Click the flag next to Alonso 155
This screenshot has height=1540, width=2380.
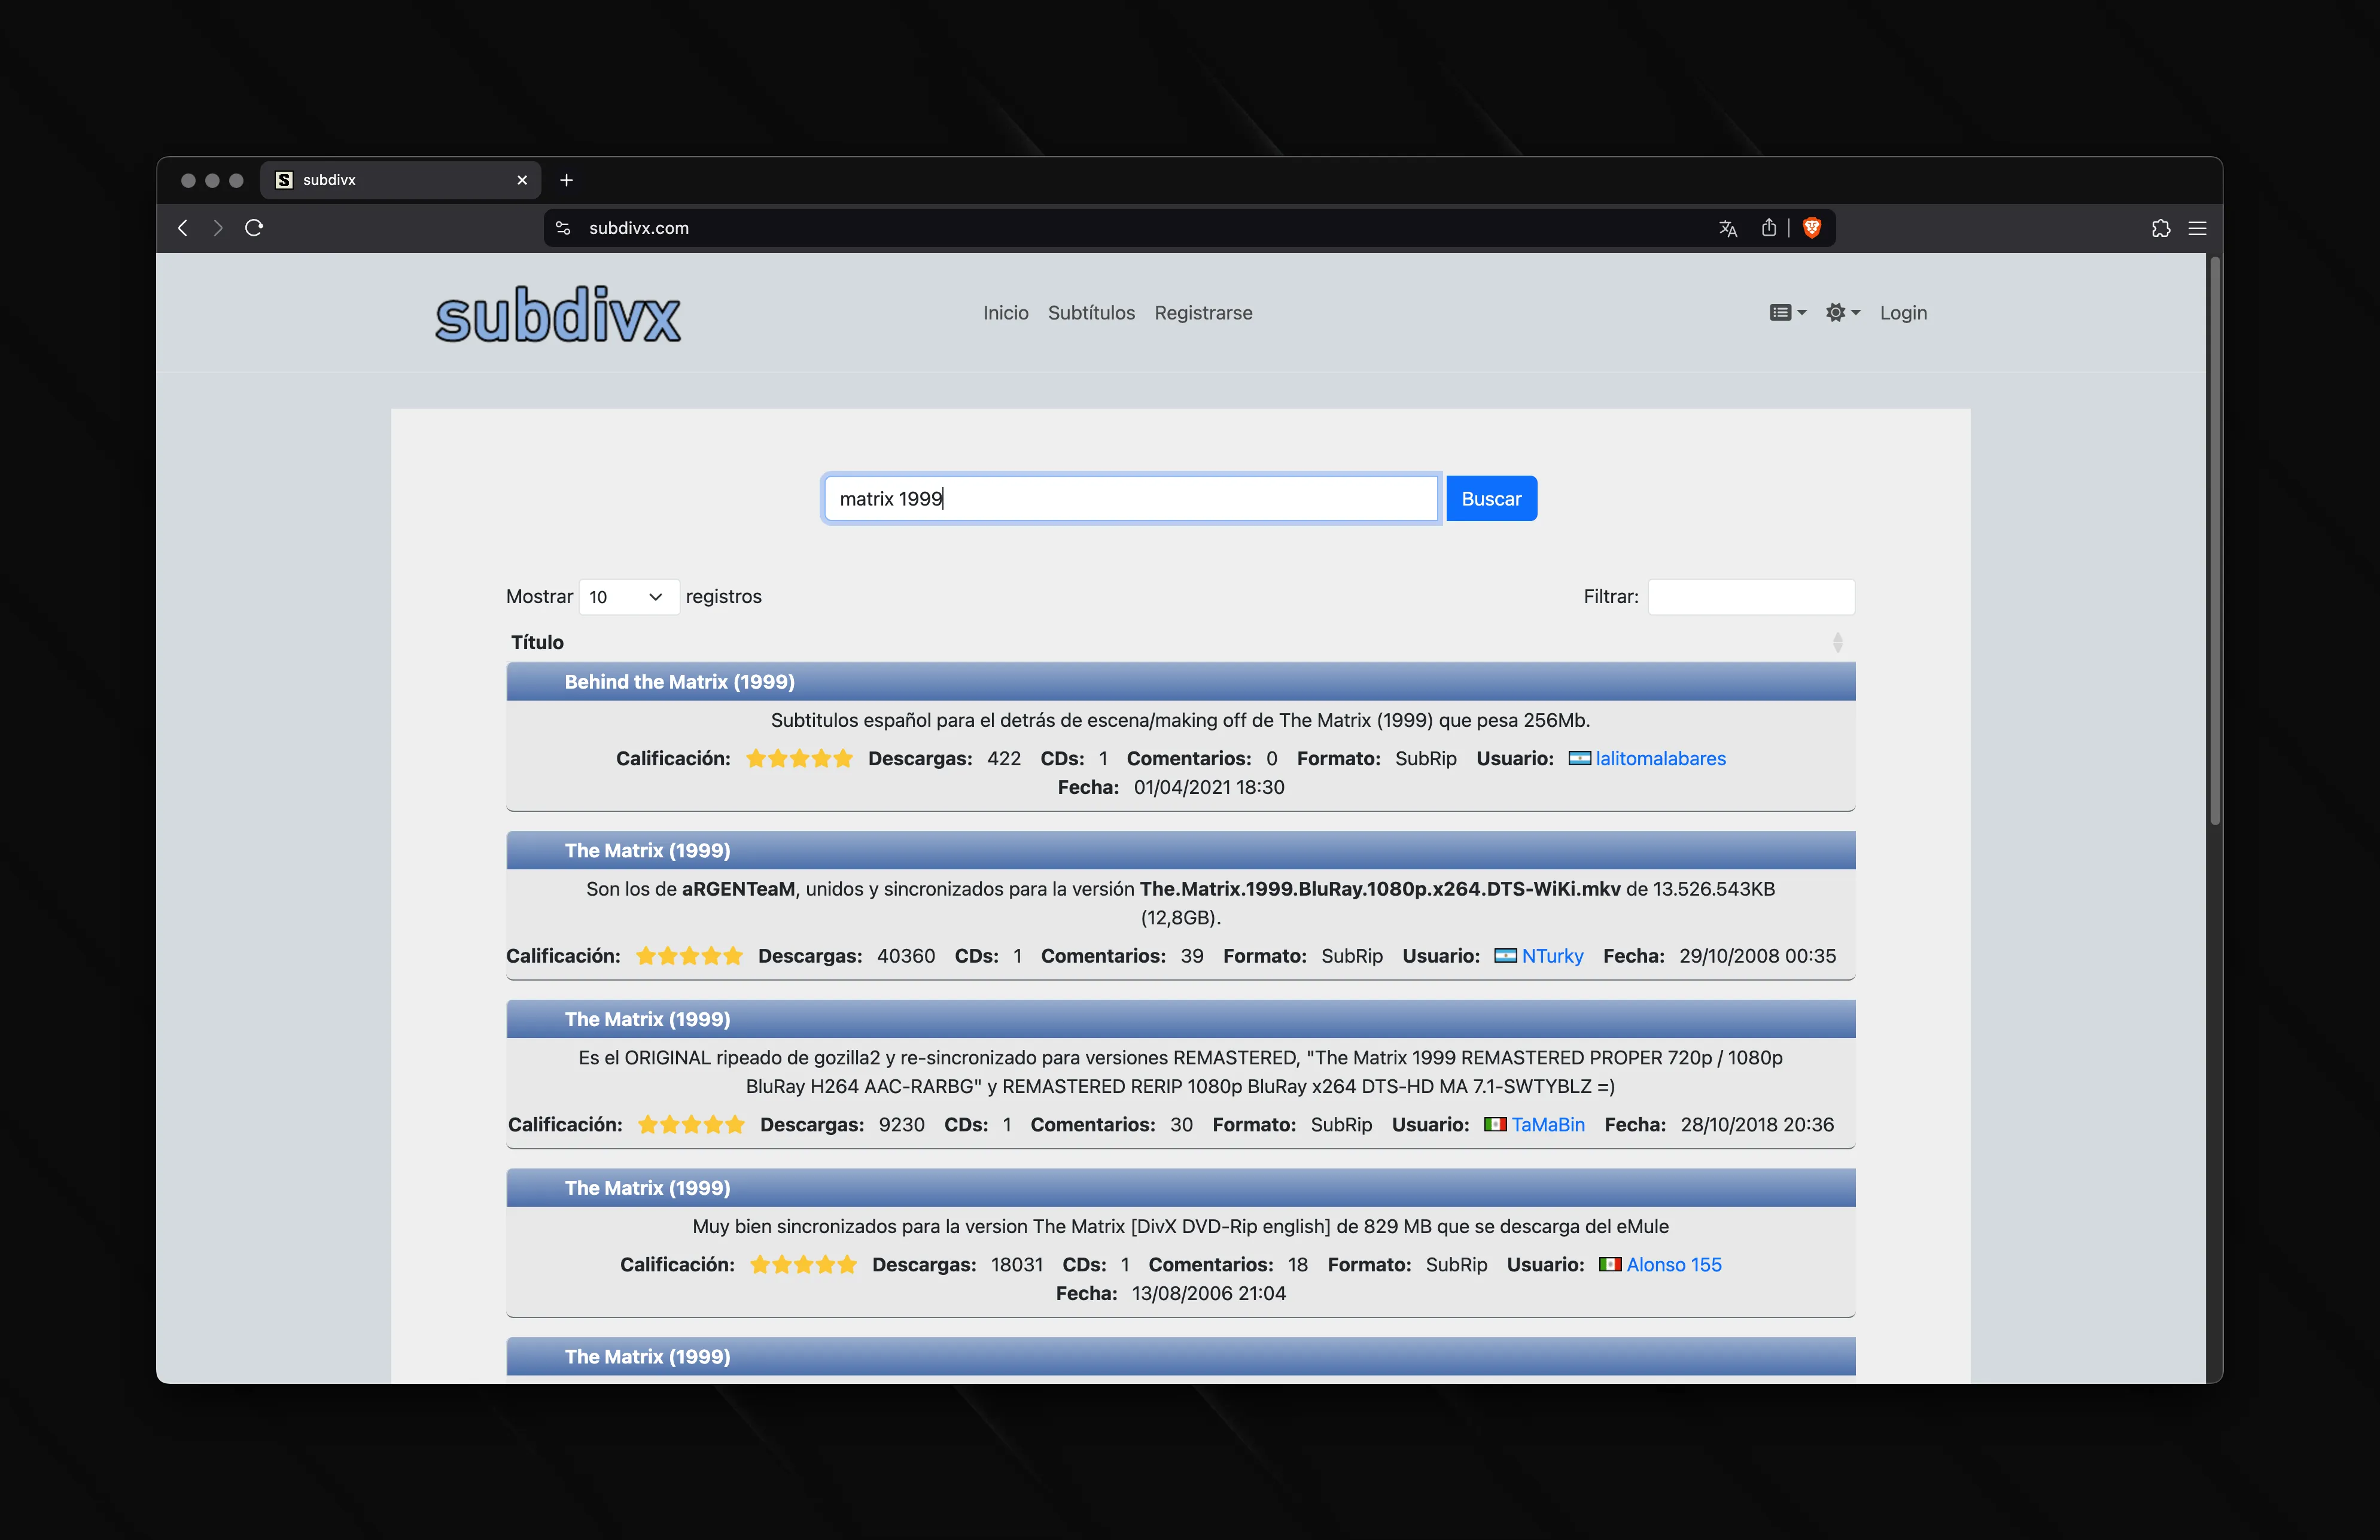(x=1610, y=1264)
